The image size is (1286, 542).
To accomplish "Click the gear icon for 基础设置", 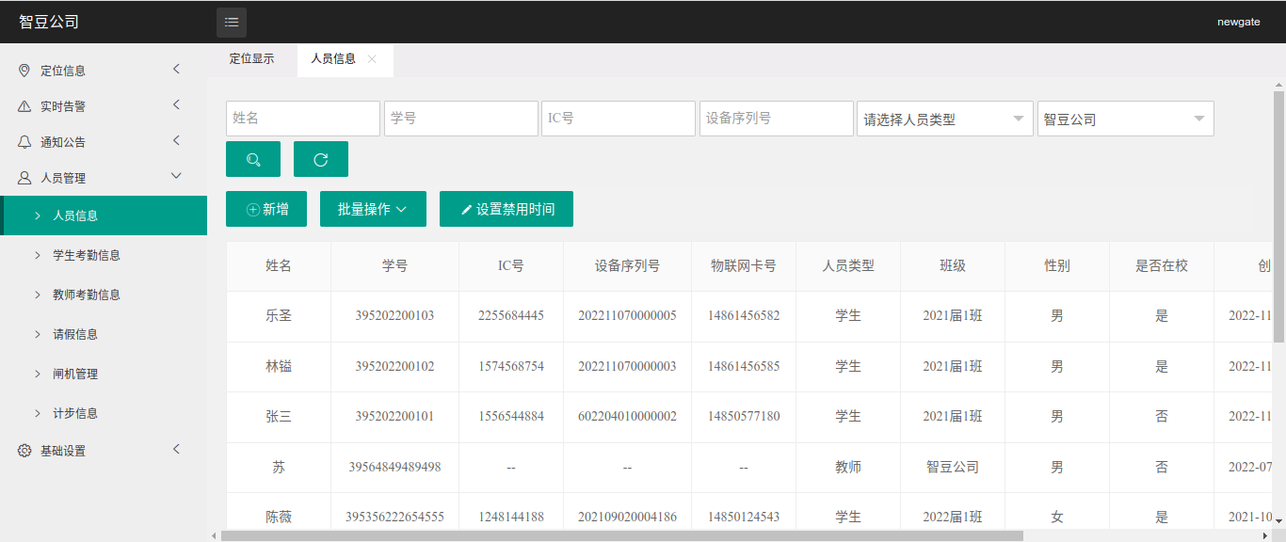I will (24, 451).
